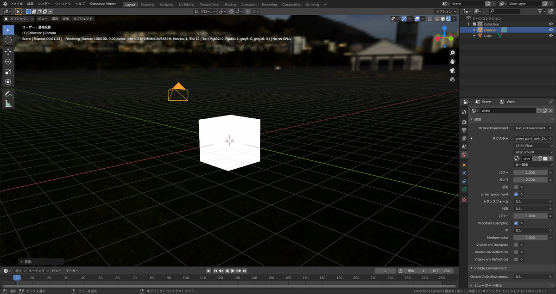Enable Visable env Reflections checkbox
The width and height of the screenshot is (556, 294).
coord(516,252)
